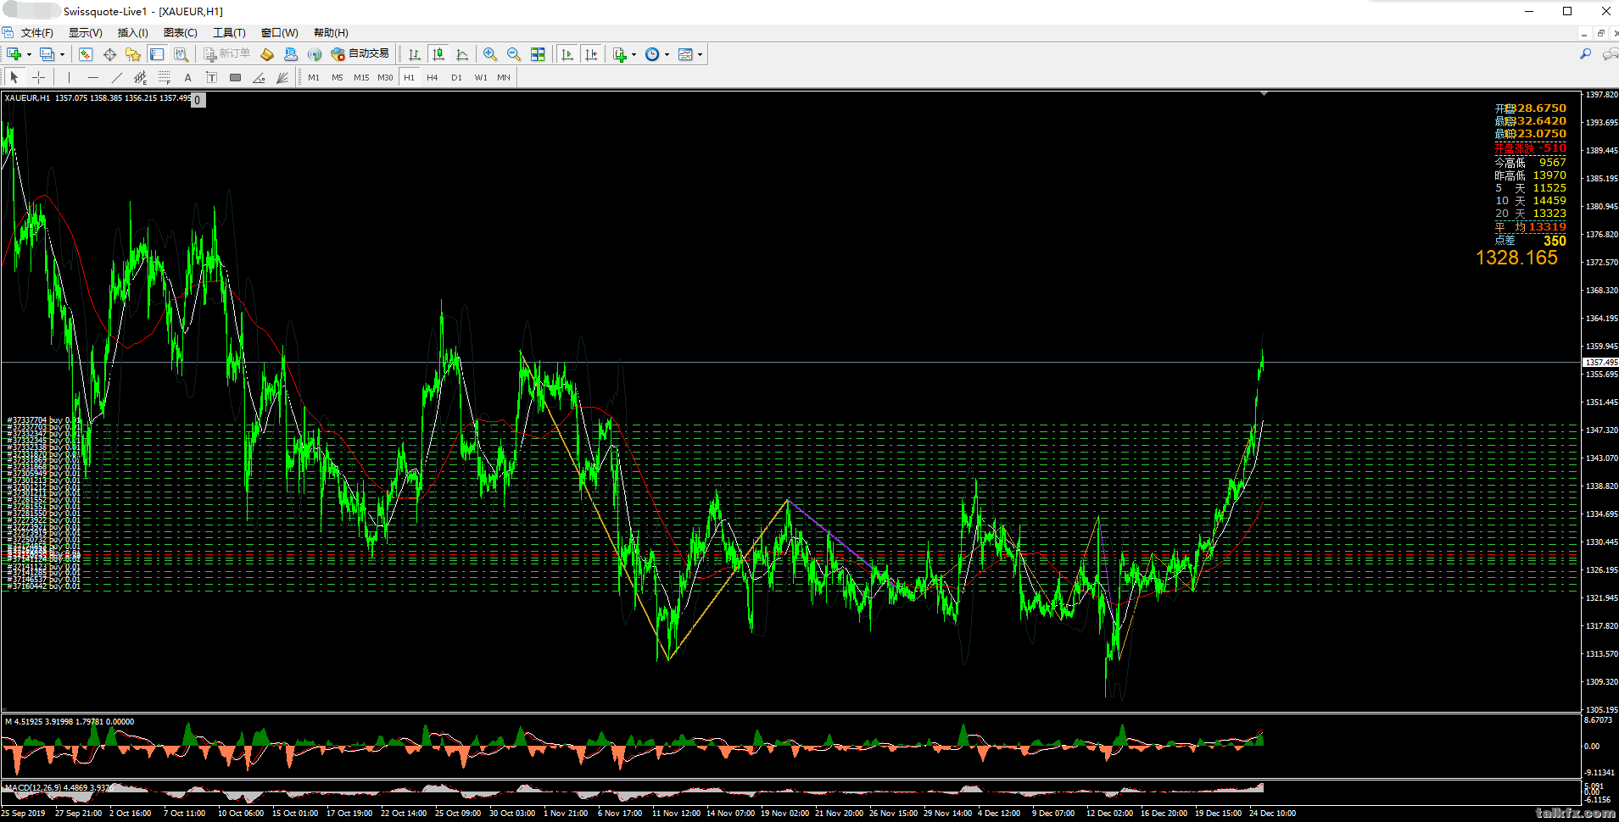Open the cloud hosting icon next to MetaEditor
Image resolution: width=1619 pixels, height=822 pixels.
(x=291, y=54)
